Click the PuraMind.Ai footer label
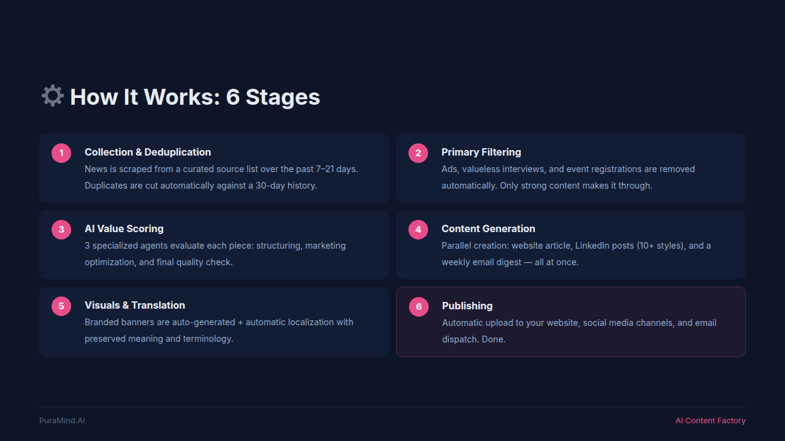 point(62,420)
